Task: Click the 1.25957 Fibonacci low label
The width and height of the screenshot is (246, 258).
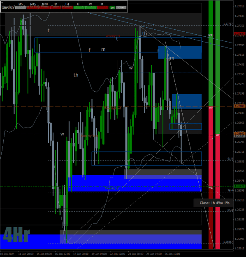Action: pos(228,242)
